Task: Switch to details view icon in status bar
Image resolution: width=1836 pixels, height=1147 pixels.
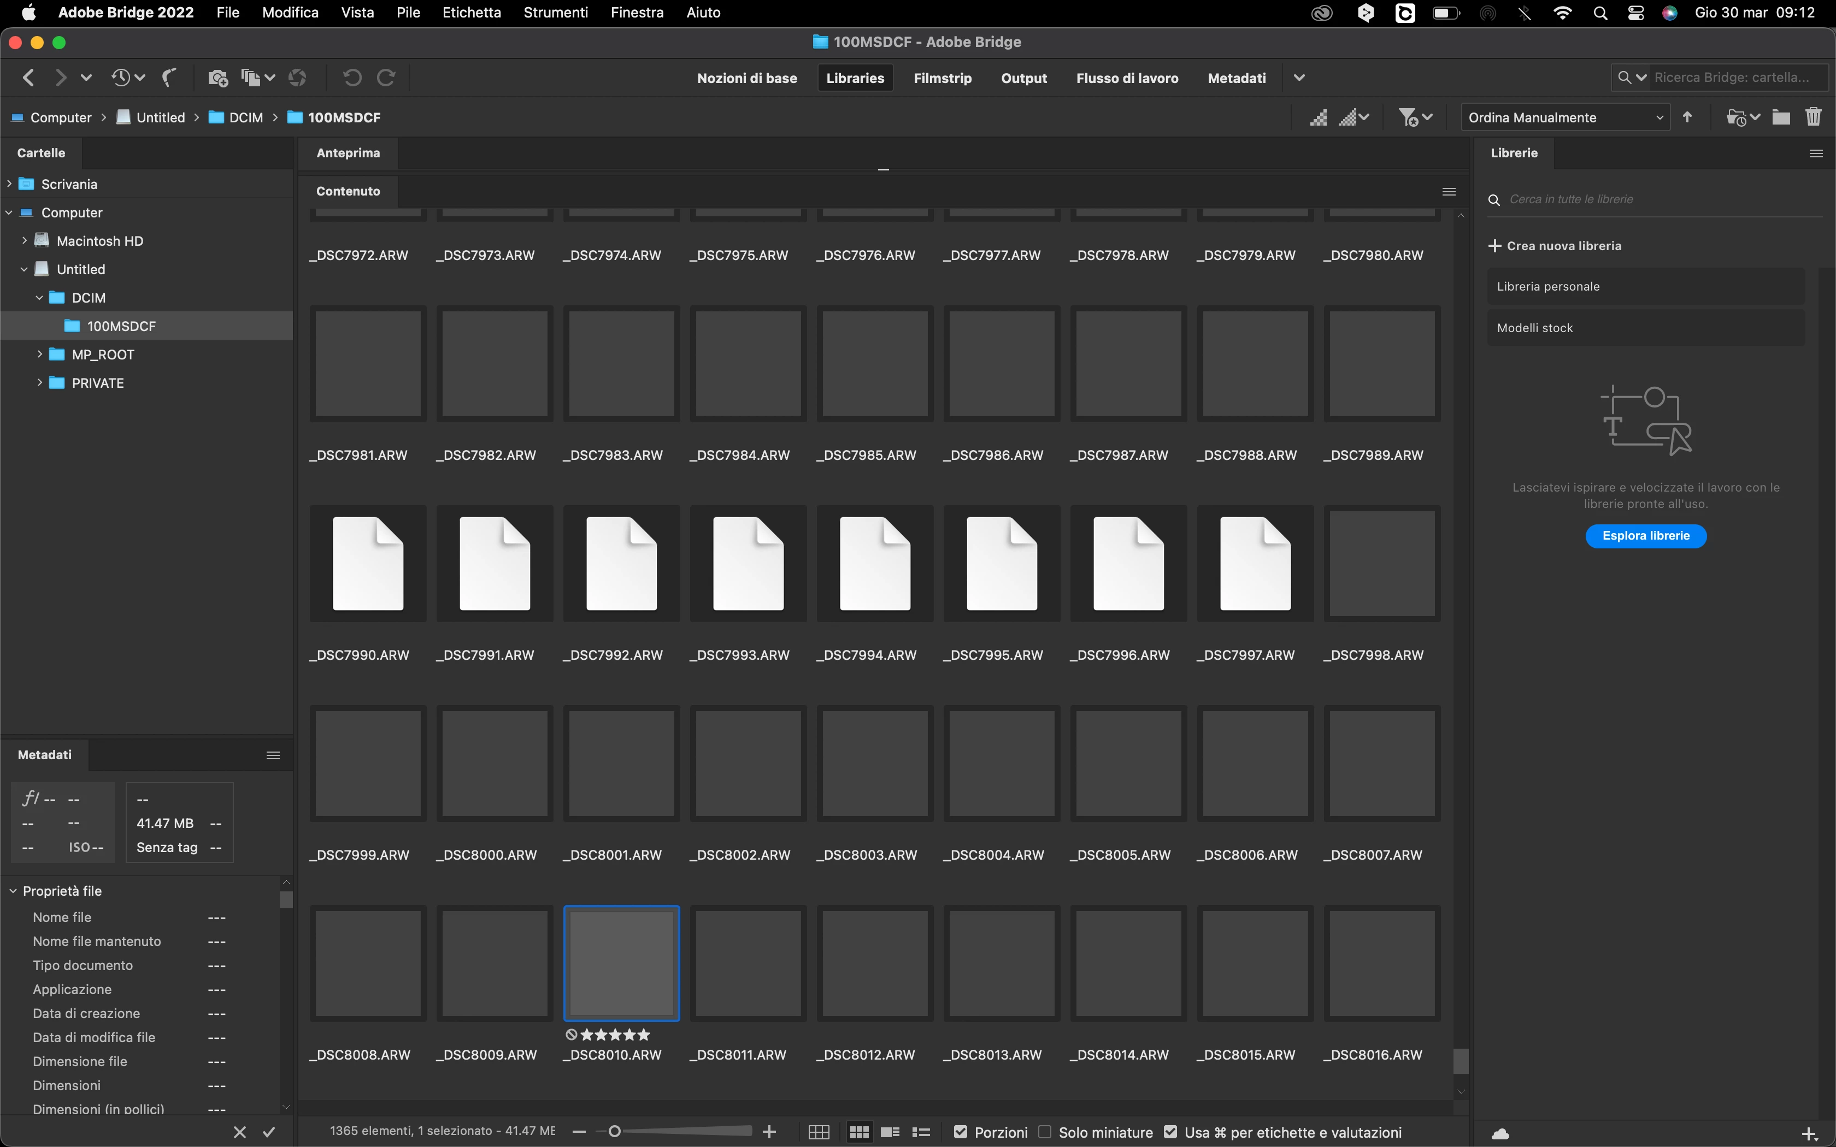Action: tap(890, 1132)
